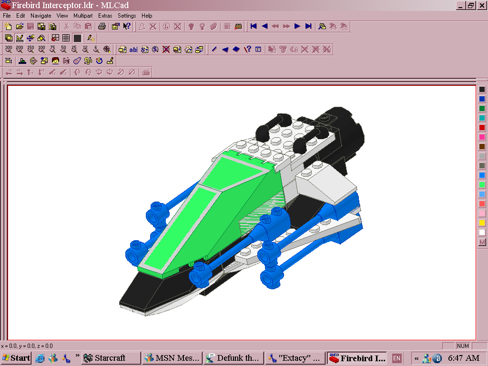Print the current model
Image resolution: width=488 pixels, height=366 pixels.
click(102, 26)
